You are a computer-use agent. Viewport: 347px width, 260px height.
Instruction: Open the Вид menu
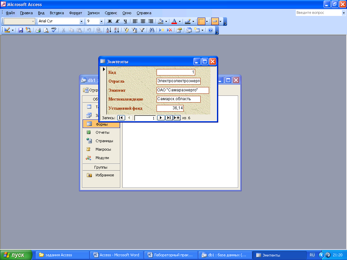click(41, 13)
